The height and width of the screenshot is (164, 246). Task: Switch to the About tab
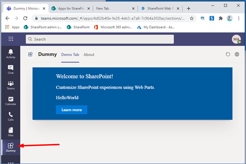click(89, 55)
